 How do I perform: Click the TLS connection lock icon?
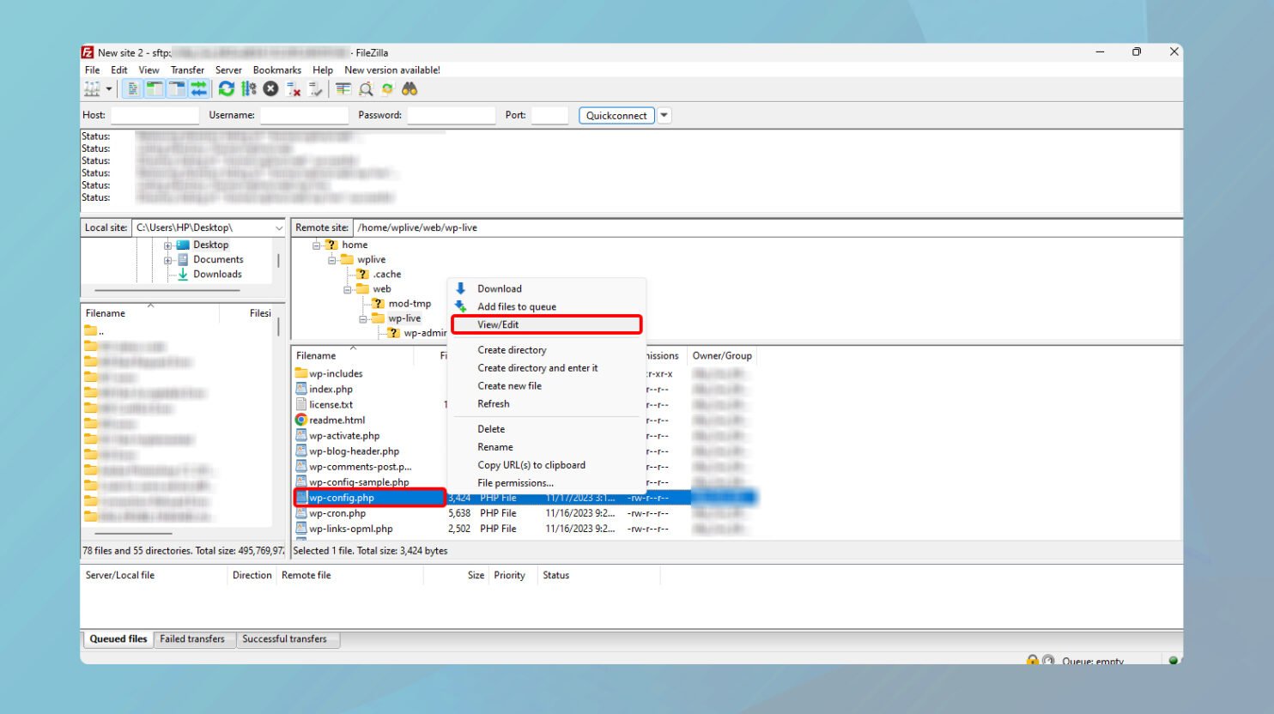click(1032, 659)
